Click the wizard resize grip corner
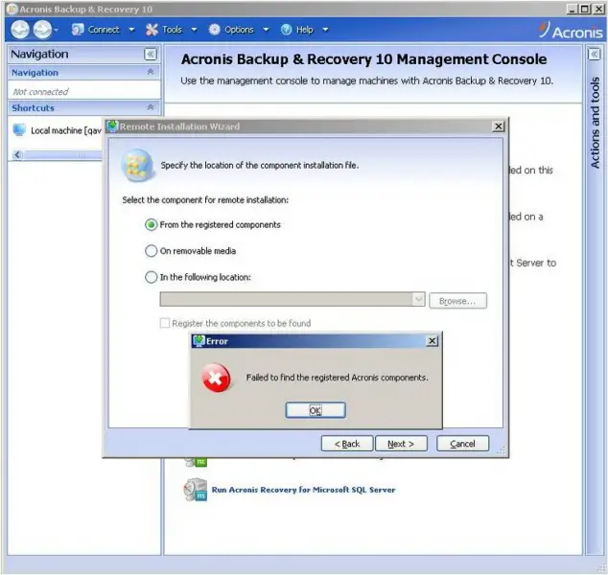608x575 pixels. (x=503, y=450)
